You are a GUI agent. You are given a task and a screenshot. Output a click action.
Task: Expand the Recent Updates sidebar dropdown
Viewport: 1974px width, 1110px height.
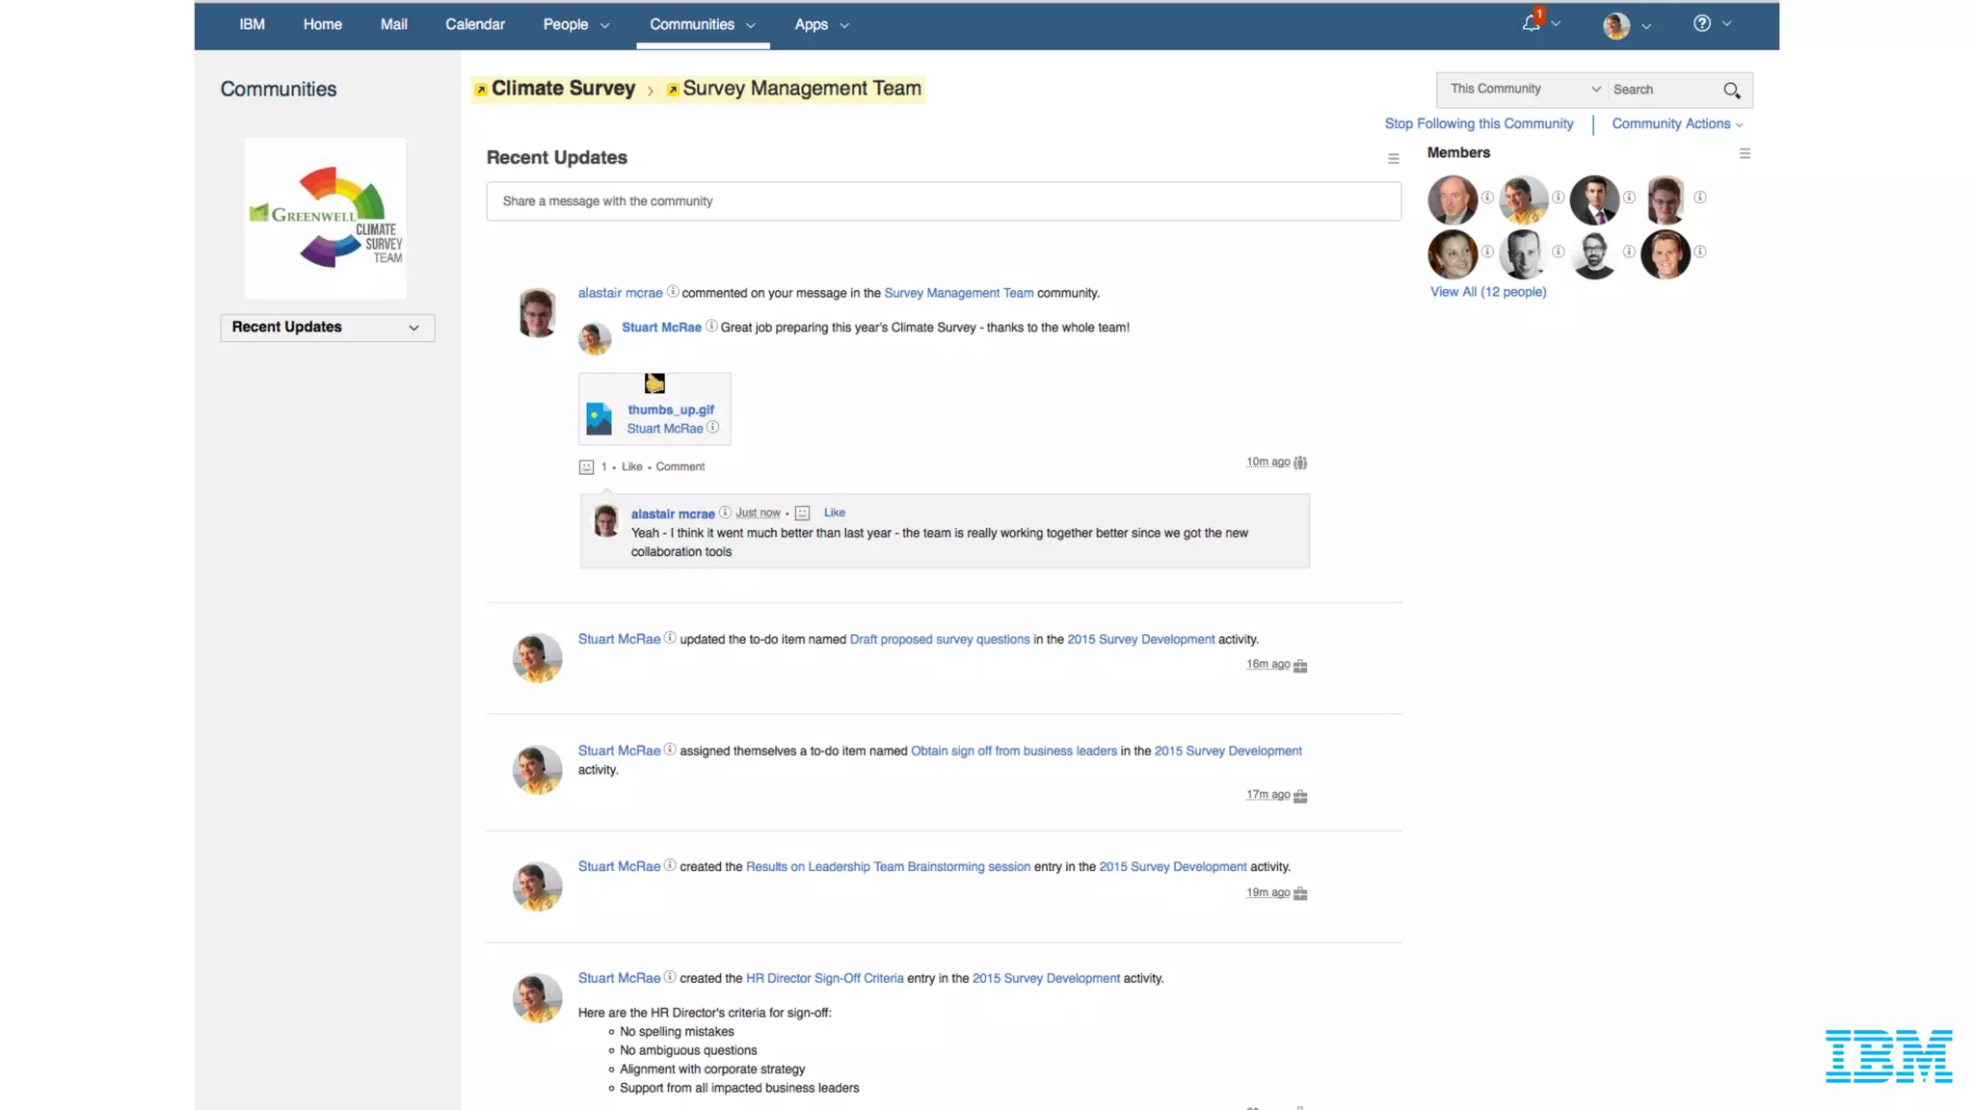327,328
